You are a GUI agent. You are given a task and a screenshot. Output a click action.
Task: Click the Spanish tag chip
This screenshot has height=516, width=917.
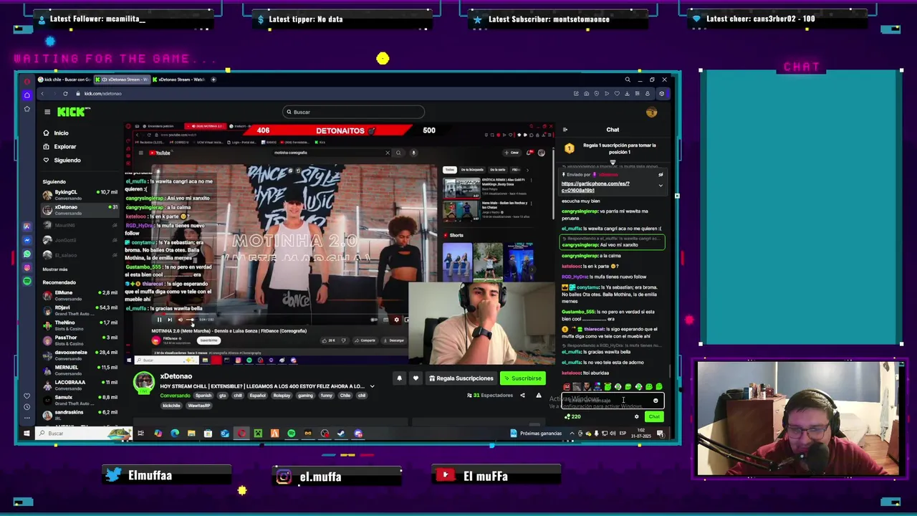pos(203,396)
